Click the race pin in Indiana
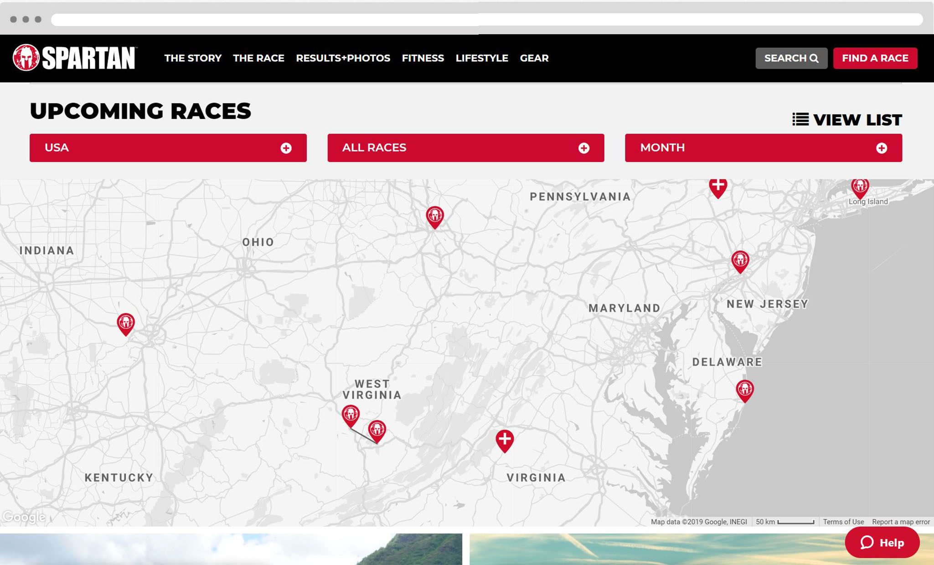Image resolution: width=934 pixels, height=565 pixels. coord(126,323)
